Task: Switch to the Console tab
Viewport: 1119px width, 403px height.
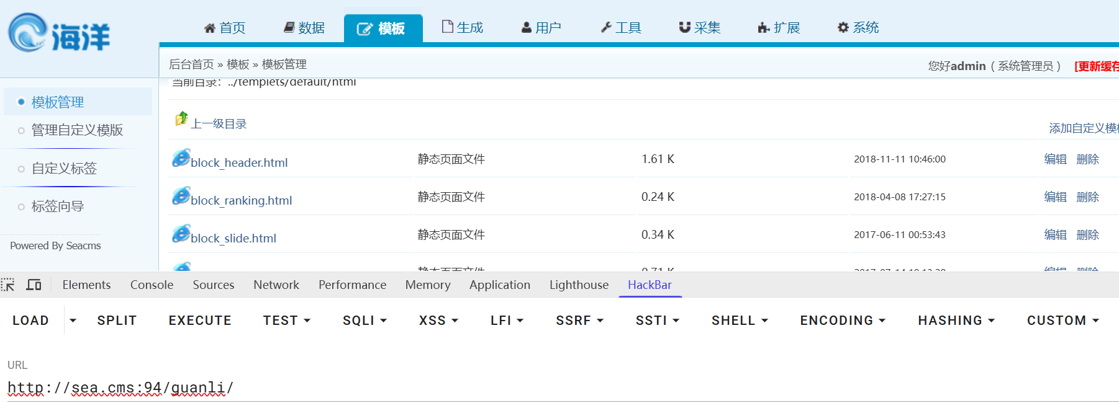Action: [152, 285]
